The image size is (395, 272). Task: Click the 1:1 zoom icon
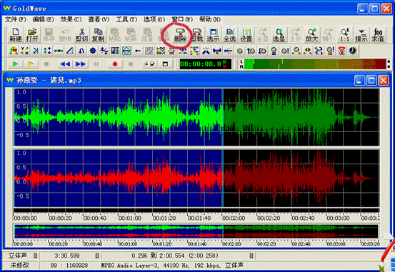pyautogui.click(x=344, y=35)
